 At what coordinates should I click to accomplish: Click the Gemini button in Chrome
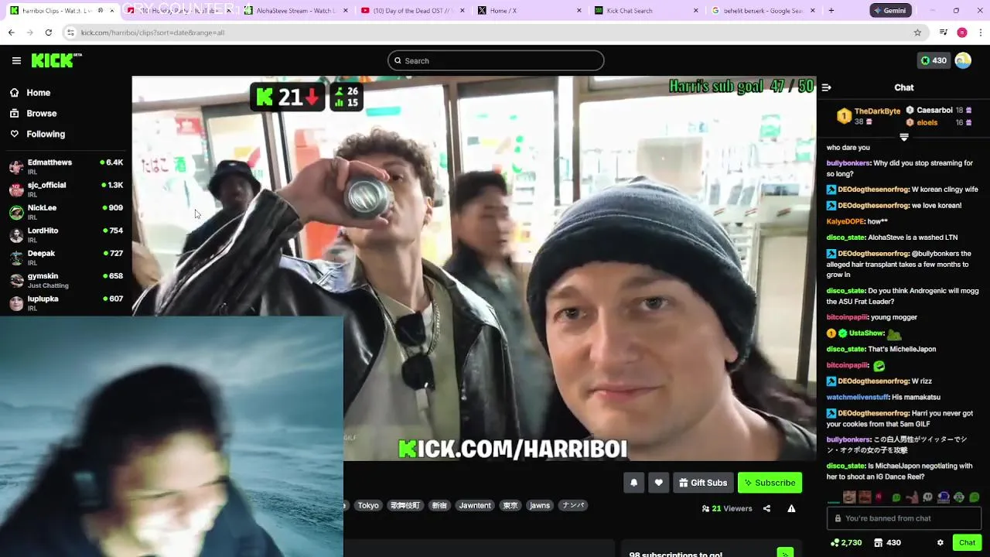890,11
